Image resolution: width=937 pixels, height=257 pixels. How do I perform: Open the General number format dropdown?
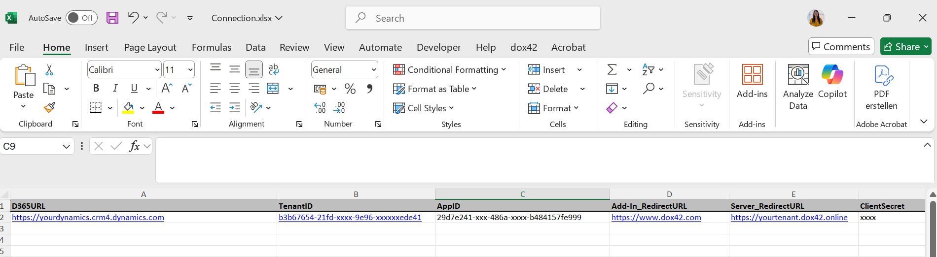(x=374, y=70)
